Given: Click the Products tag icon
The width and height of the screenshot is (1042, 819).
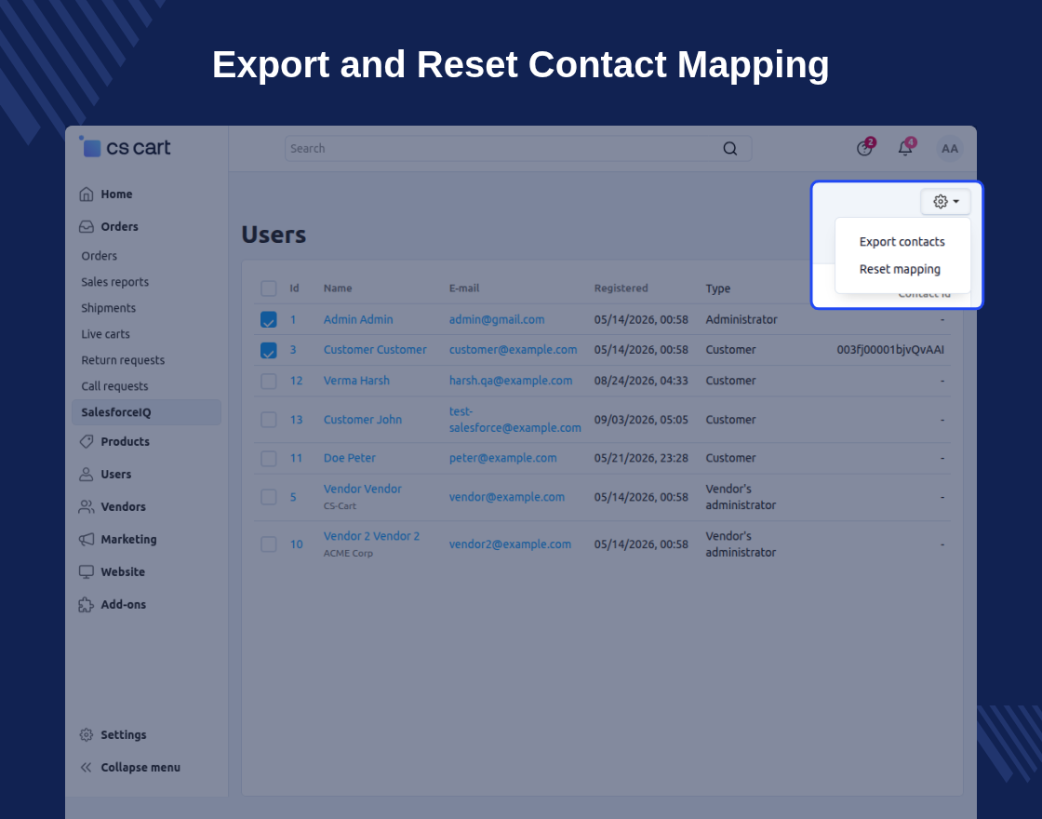Looking at the screenshot, I should point(87,441).
